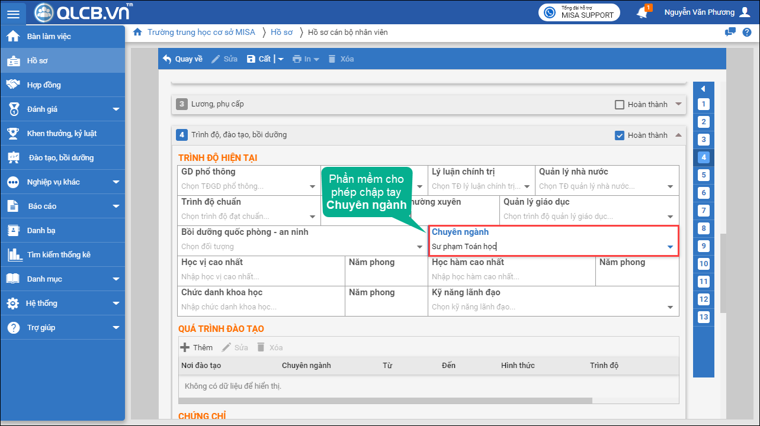Open the chat messages icon

[730, 32]
